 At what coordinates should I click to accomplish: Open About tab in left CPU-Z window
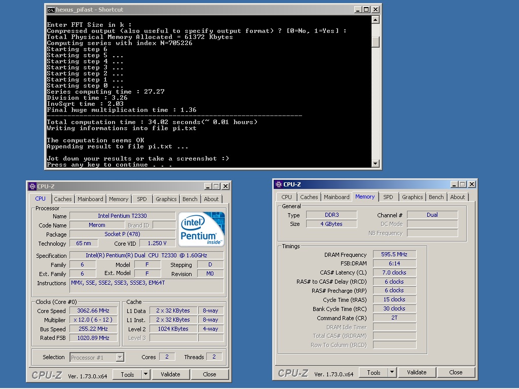click(x=211, y=199)
